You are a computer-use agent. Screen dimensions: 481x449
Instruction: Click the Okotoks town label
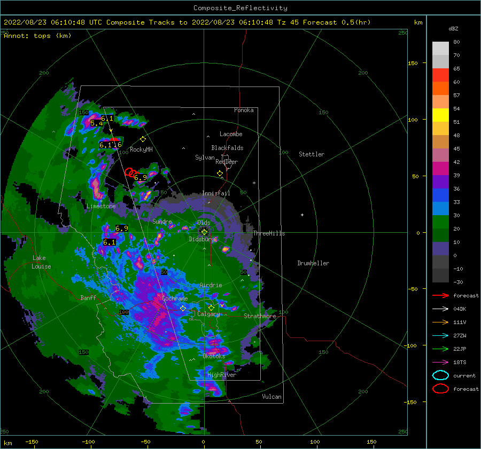click(x=214, y=356)
